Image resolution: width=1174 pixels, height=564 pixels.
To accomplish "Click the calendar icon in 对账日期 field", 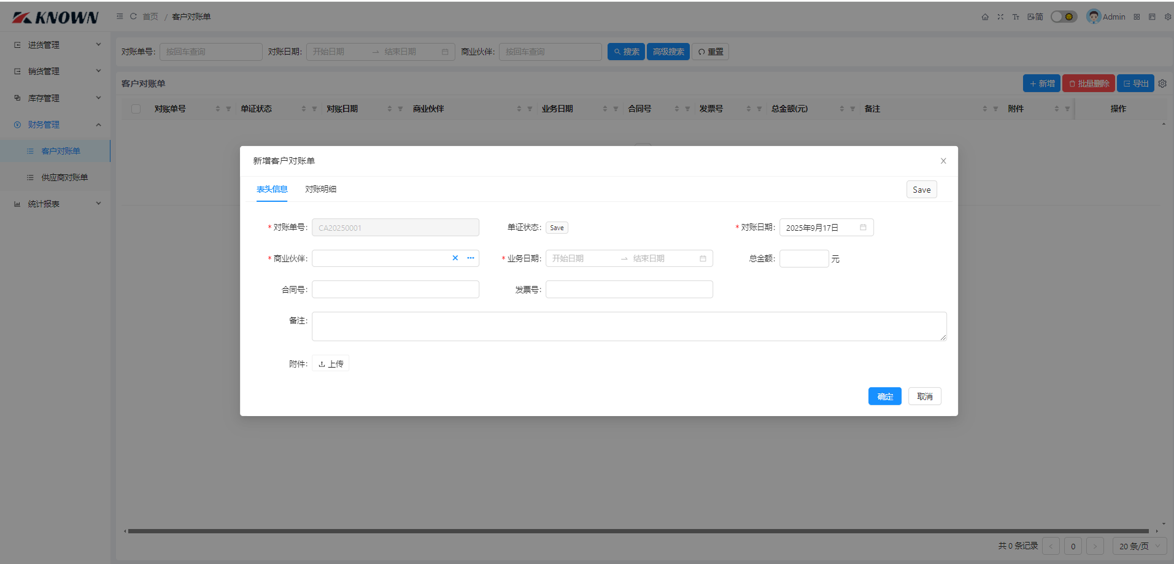I will (x=863, y=228).
